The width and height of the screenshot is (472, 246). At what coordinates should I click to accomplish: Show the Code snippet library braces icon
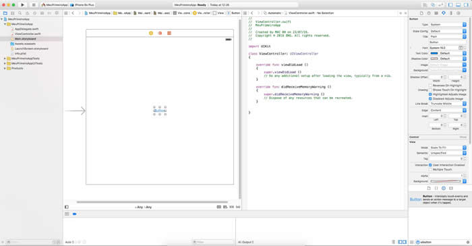click(436, 188)
